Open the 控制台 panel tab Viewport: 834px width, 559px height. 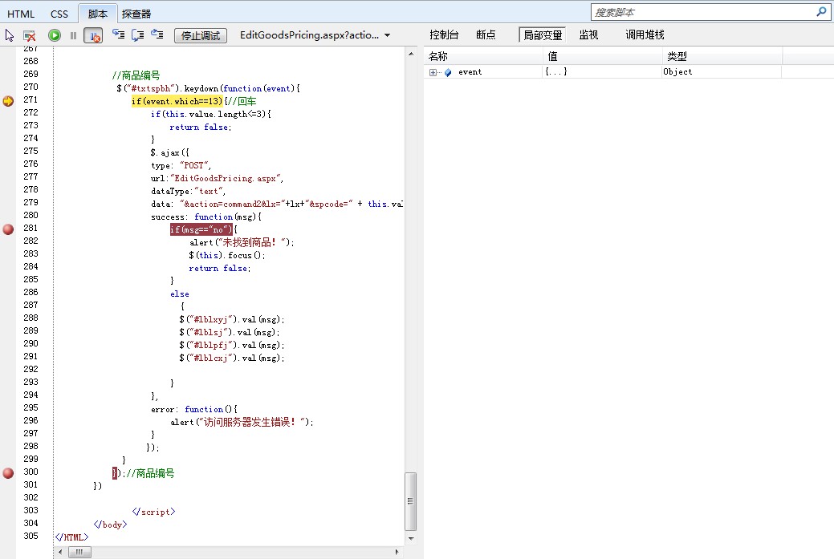pos(444,35)
